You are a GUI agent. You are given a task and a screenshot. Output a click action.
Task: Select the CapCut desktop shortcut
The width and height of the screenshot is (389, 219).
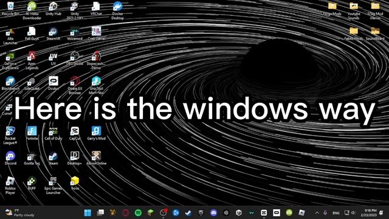click(75, 134)
